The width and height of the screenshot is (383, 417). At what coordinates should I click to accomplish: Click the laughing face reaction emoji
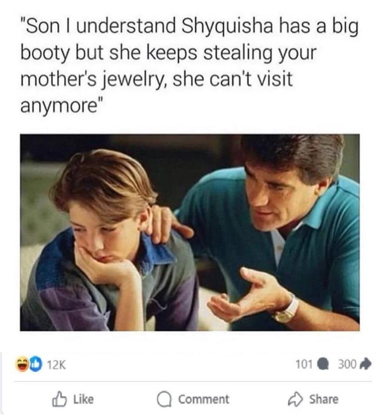pos(23,365)
